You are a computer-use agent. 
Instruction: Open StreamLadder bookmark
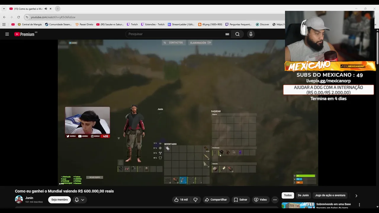[181, 25]
